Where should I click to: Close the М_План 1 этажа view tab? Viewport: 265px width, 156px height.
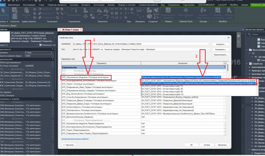(81, 30)
